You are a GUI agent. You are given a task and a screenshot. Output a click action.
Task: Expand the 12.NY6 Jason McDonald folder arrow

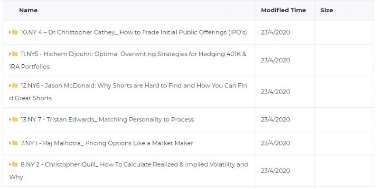tap(10, 85)
